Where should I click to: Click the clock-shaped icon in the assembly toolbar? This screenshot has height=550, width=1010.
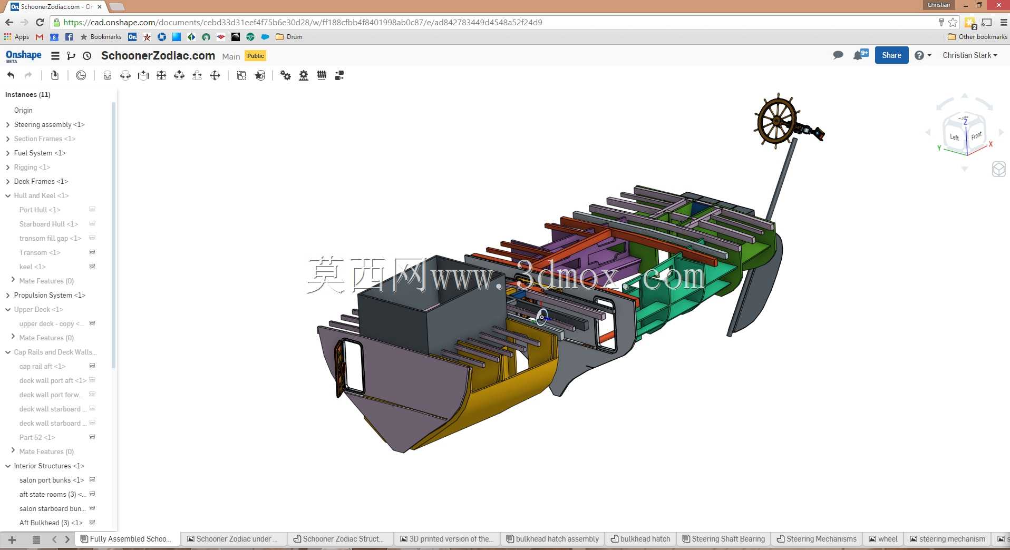point(81,75)
